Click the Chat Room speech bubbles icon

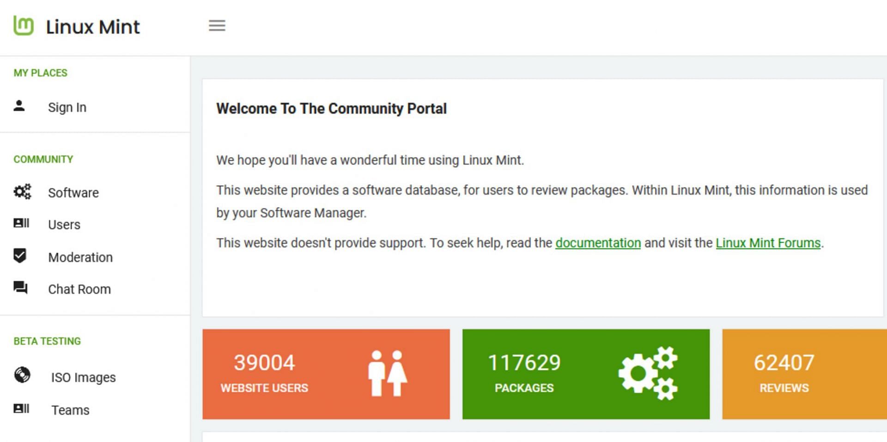[20, 288]
